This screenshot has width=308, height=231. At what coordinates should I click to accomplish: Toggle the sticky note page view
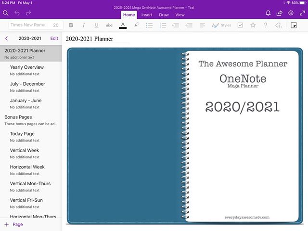[294, 25]
